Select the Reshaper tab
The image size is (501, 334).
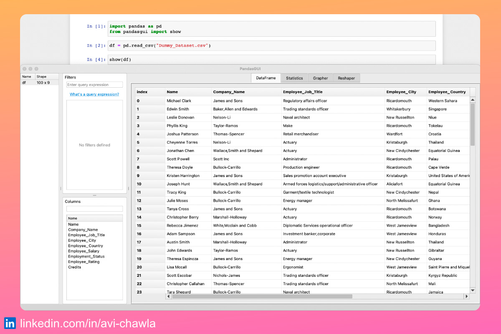pos(347,78)
